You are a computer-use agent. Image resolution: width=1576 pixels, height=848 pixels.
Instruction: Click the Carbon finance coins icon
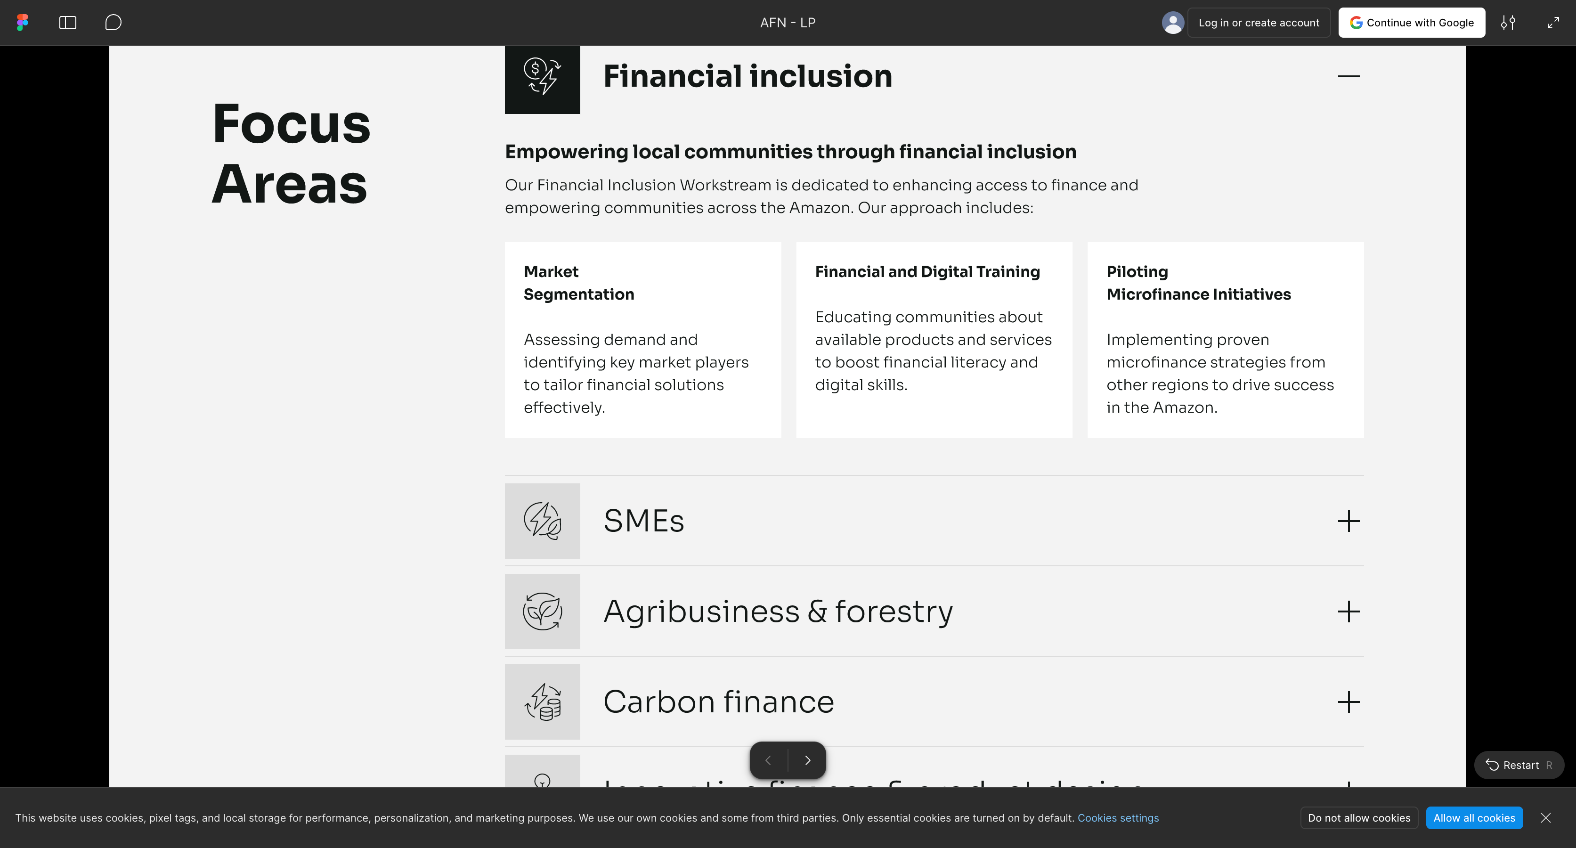tap(542, 702)
